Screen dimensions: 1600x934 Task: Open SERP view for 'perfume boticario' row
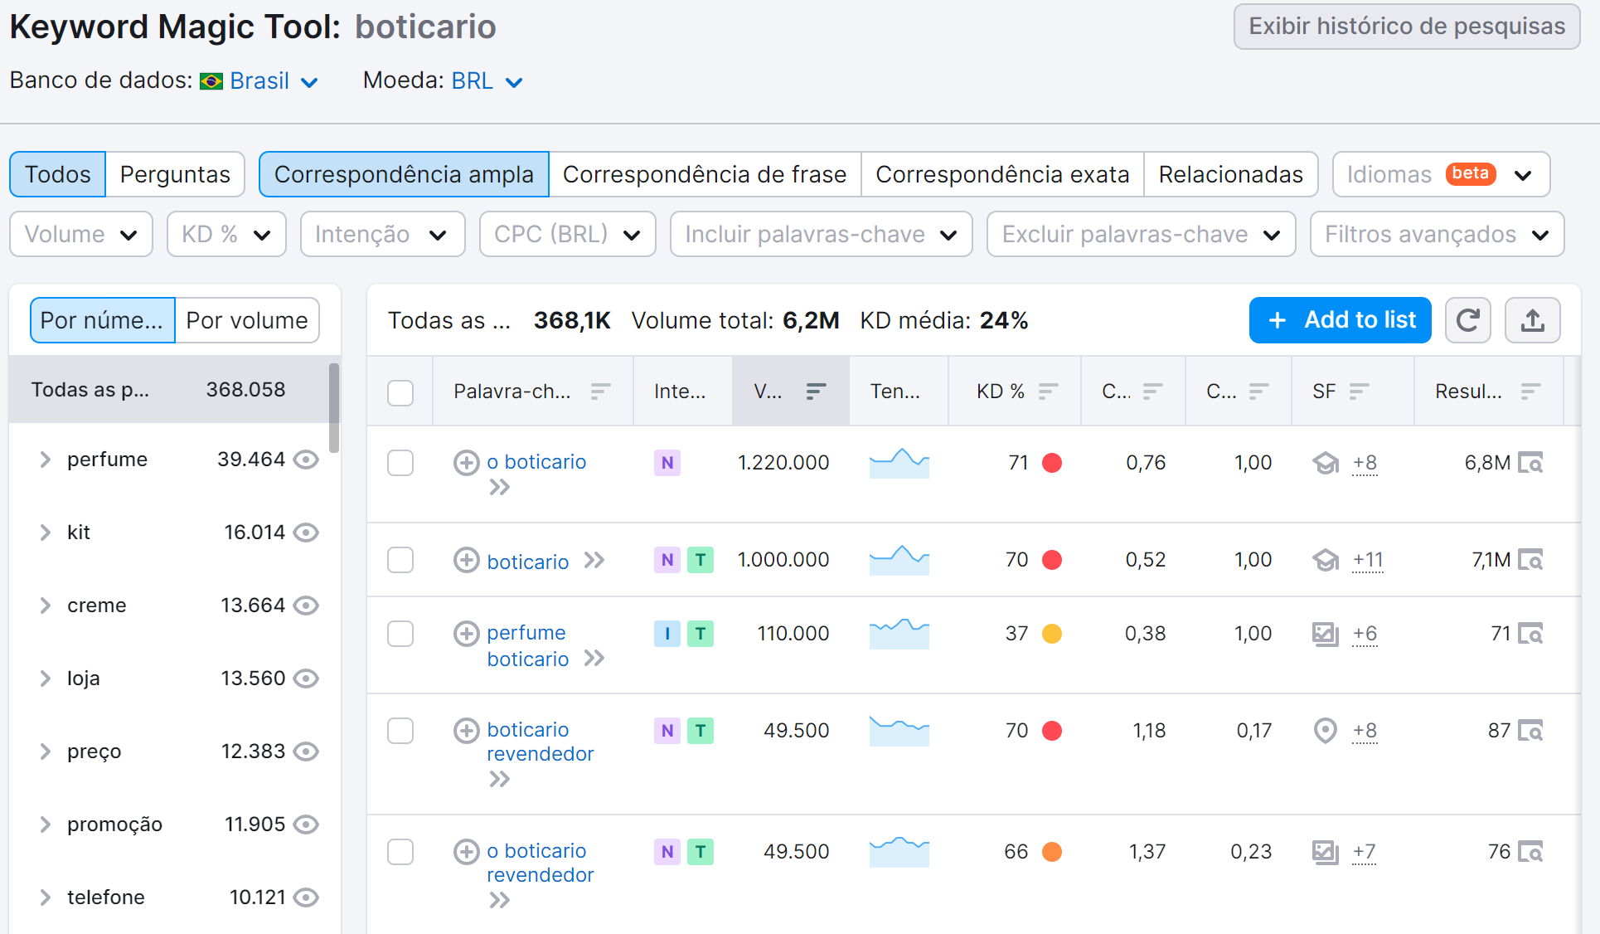coord(1530,635)
